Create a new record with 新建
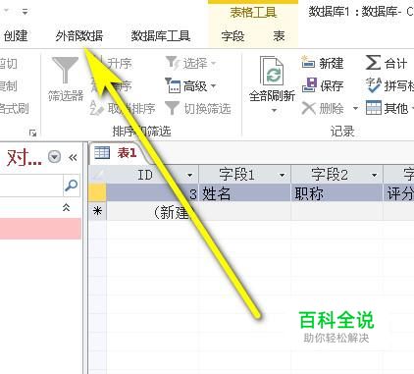This screenshot has height=374, width=414. point(323,63)
